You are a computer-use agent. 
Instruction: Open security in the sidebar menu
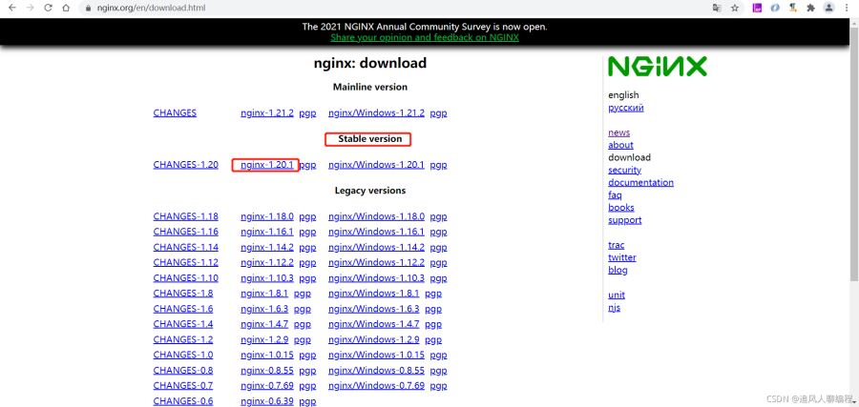pyautogui.click(x=624, y=170)
